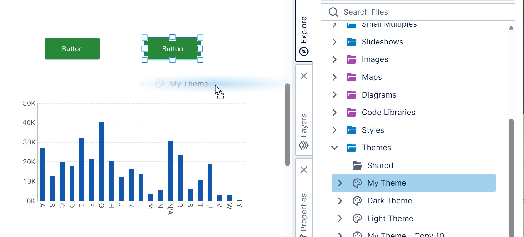The height and width of the screenshot is (237, 524).
Task: Click the selected green Button
Action: coord(173,49)
